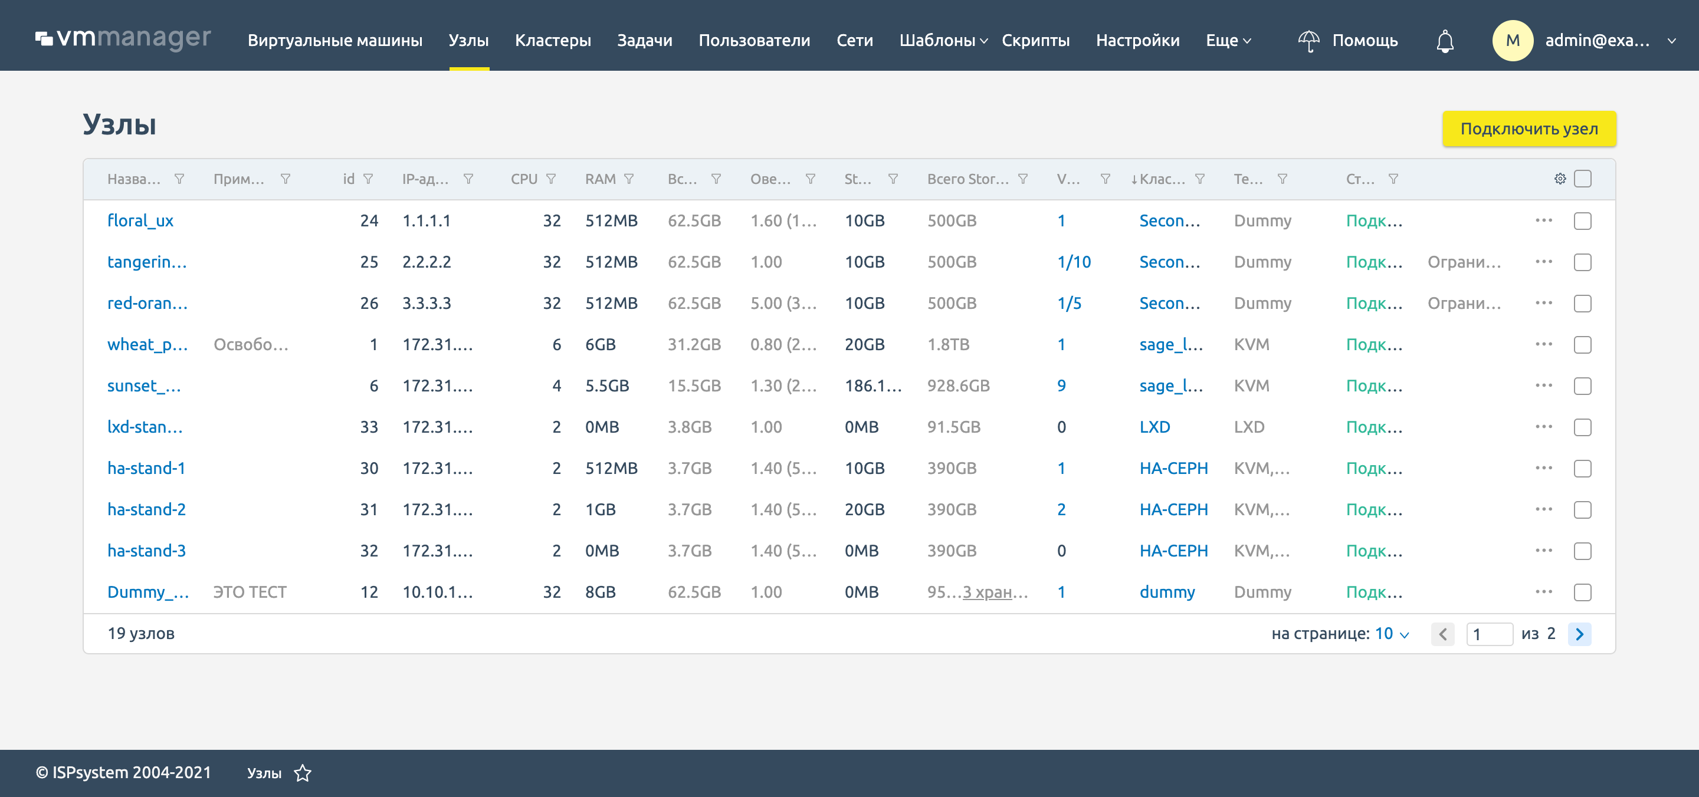Click Узлы breadcrumb in footer
Image resolution: width=1699 pixels, height=797 pixels.
pyautogui.click(x=264, y=773)
